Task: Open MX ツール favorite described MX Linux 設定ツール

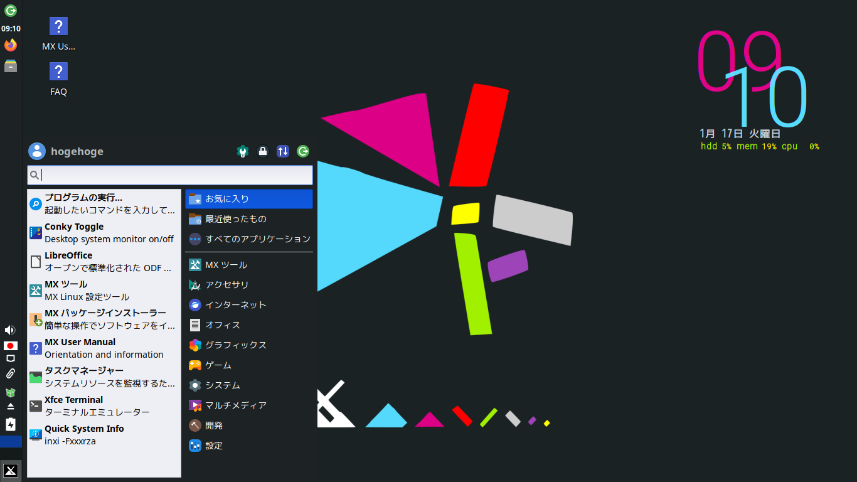Action: pos(104,291)
